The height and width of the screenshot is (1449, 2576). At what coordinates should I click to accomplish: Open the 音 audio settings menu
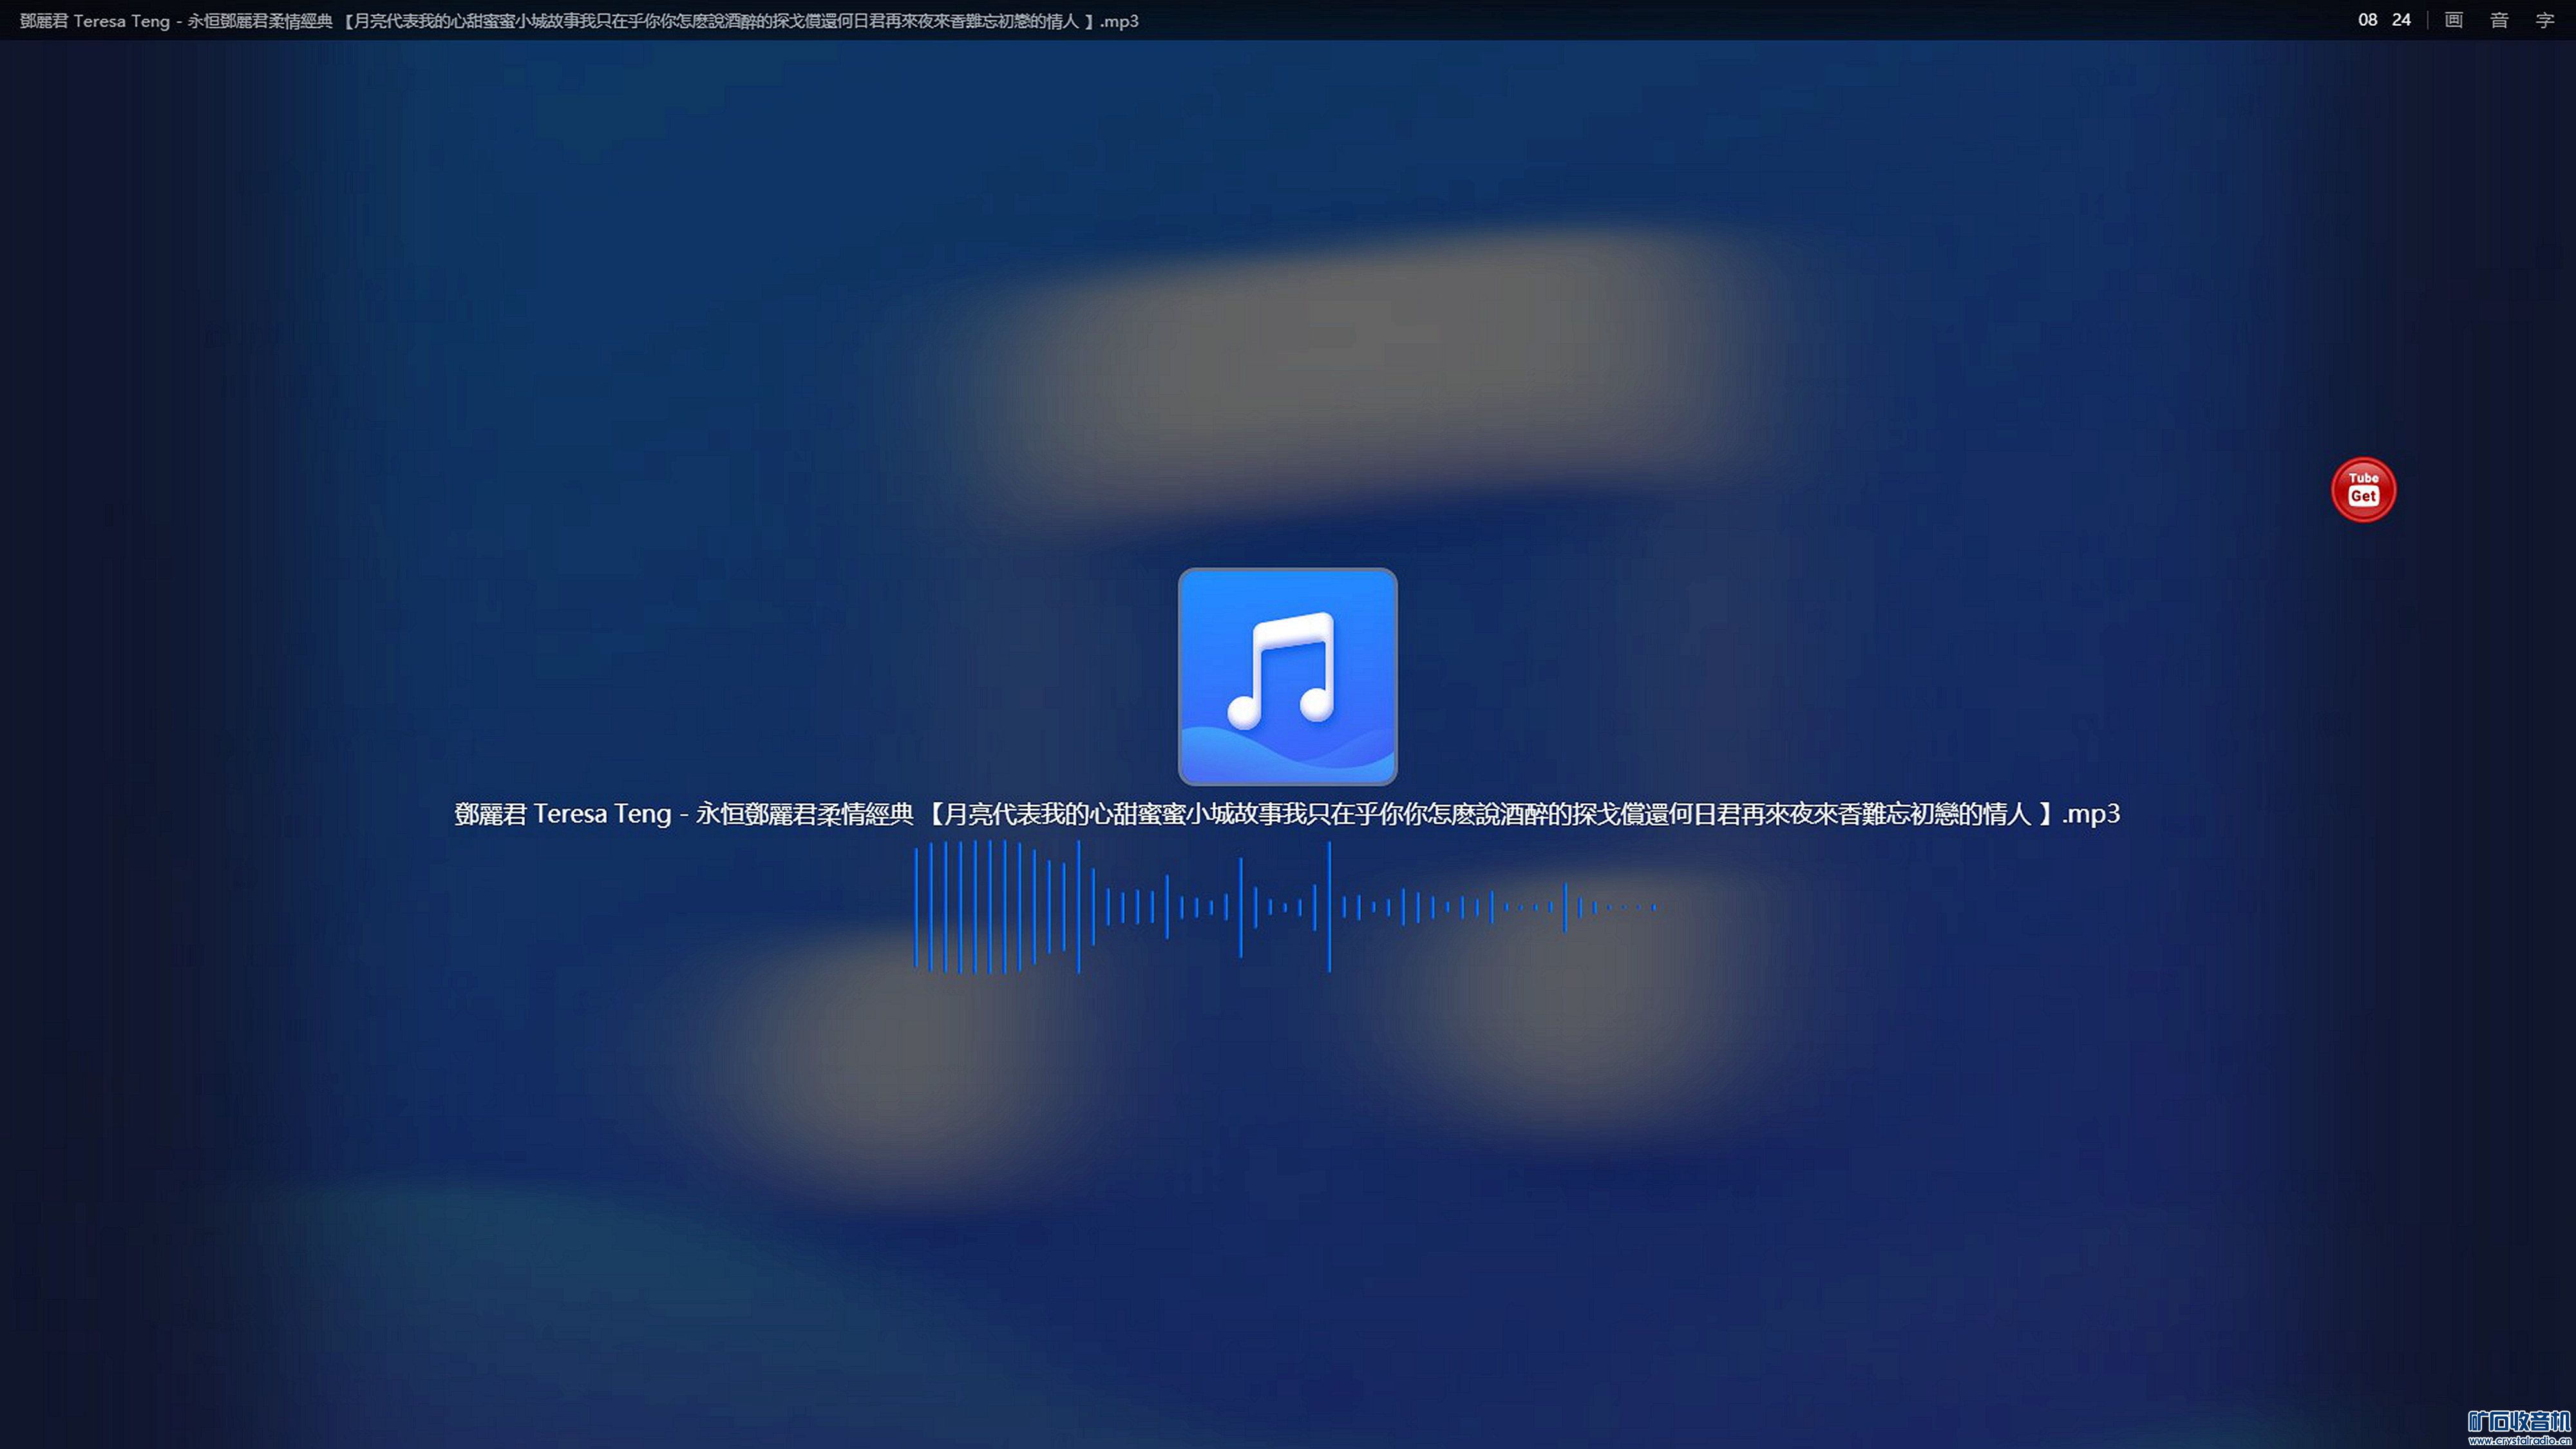[x=2499, y=20]
